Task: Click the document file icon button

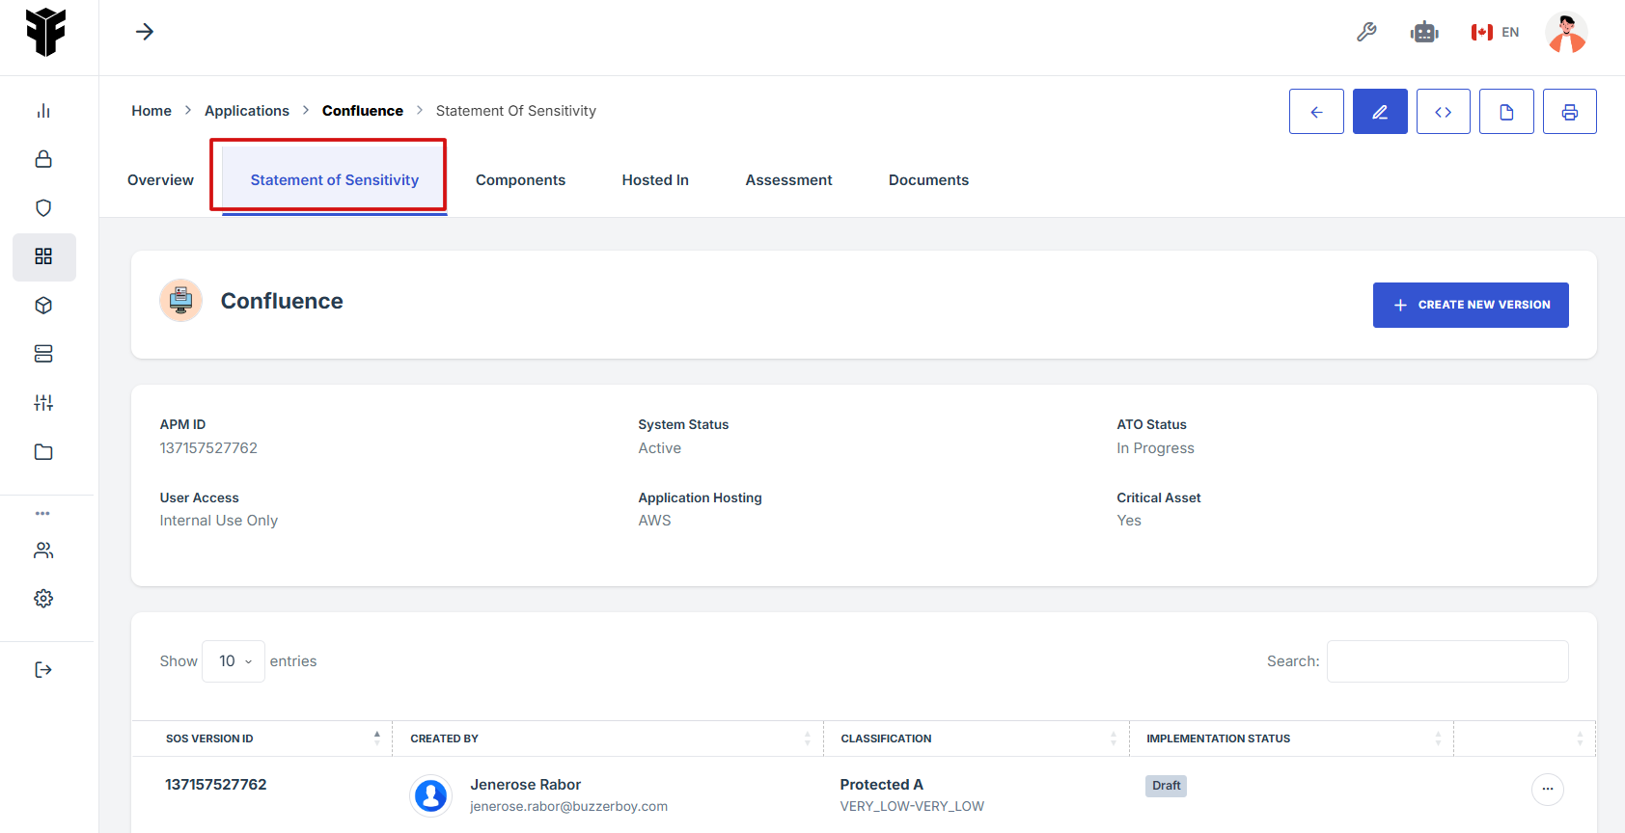Action: 1505,112
